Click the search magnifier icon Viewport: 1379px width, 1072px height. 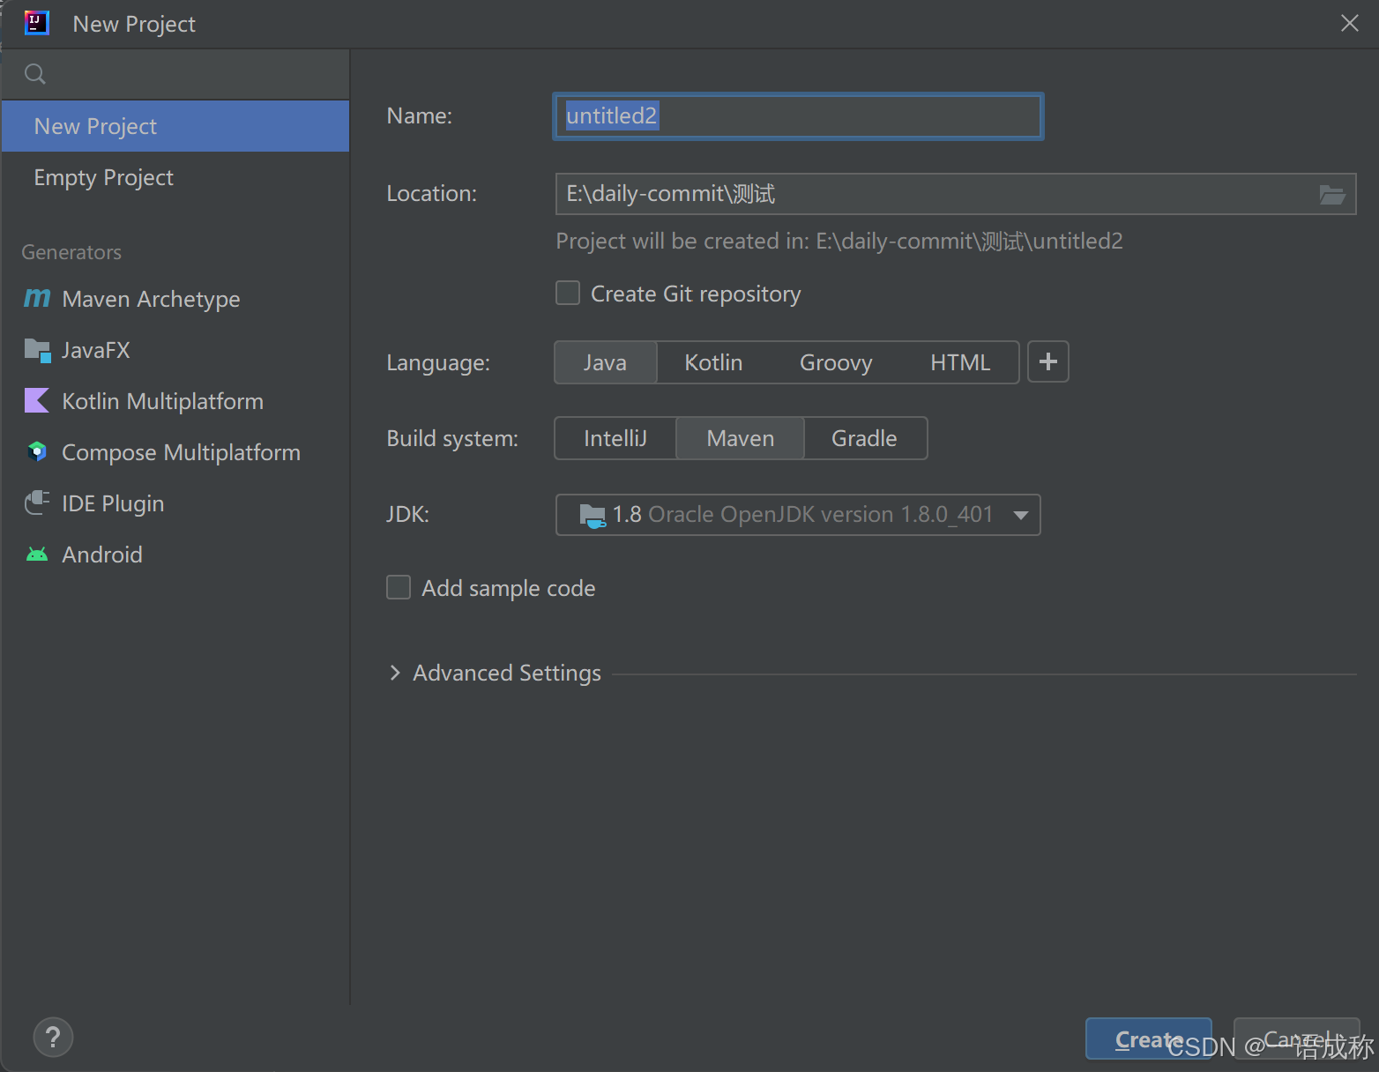click(35, 74)
